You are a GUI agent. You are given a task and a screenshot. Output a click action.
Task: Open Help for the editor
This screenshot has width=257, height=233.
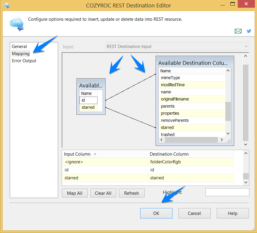233,213
